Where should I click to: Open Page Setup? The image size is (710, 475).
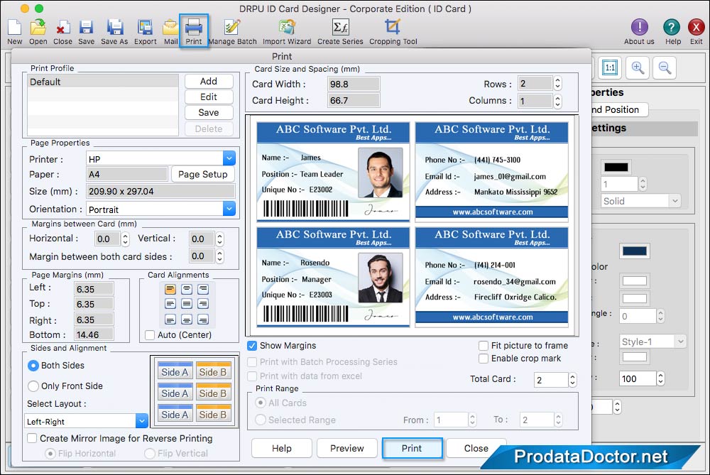coord(203,175)
